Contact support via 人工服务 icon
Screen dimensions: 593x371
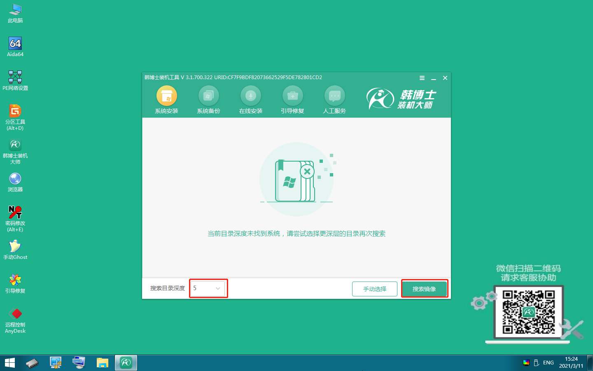[334, 96]
